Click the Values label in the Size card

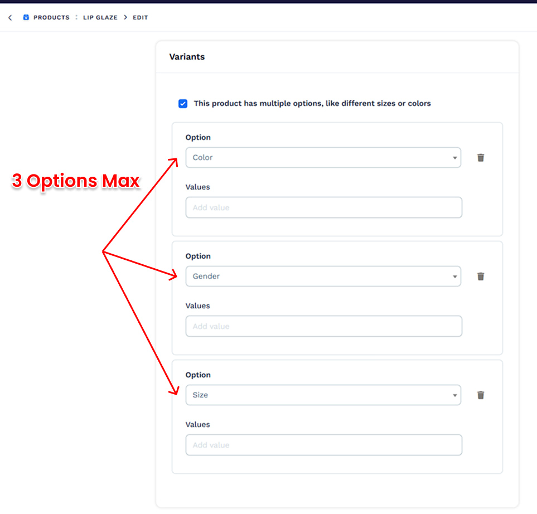[197, 425]
